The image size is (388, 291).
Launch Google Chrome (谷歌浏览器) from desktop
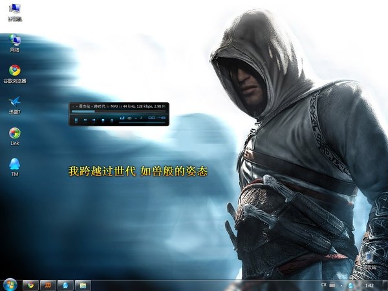[14, 71]
